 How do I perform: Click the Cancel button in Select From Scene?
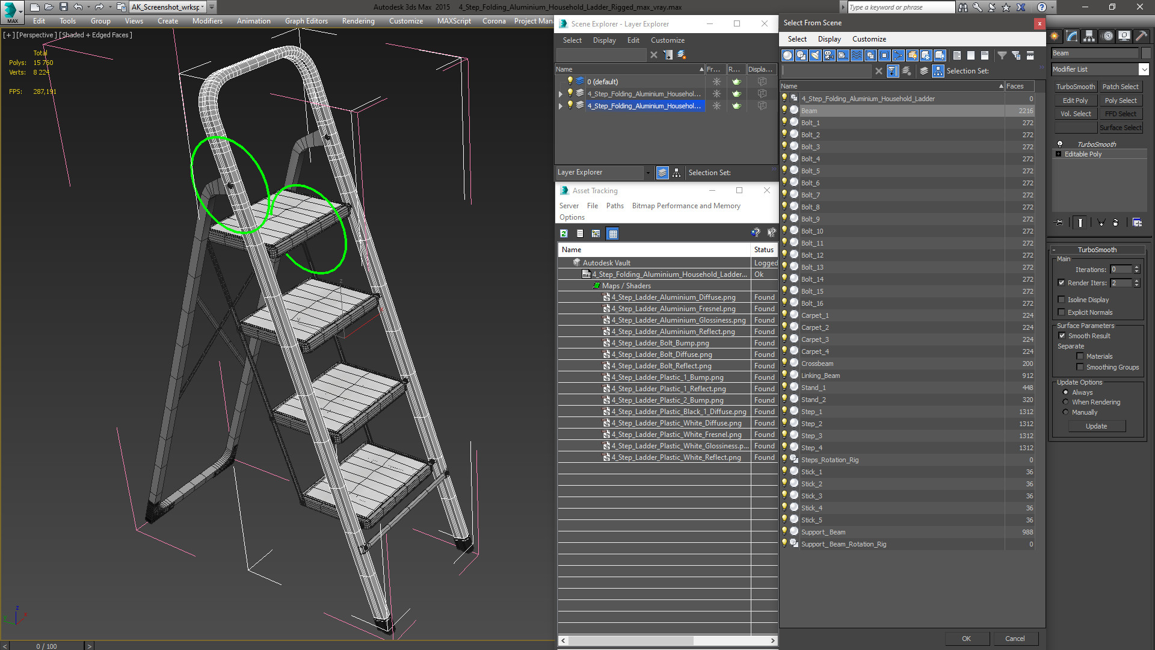click(1015, 639)
